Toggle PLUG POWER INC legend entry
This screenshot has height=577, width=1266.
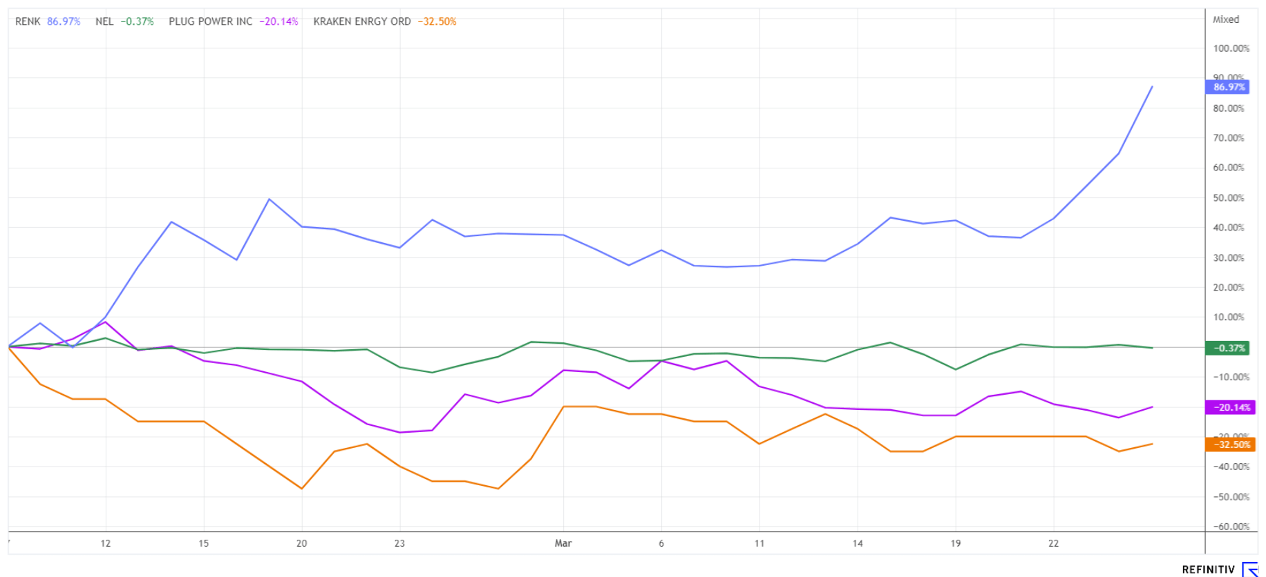[x=210, y=21]
